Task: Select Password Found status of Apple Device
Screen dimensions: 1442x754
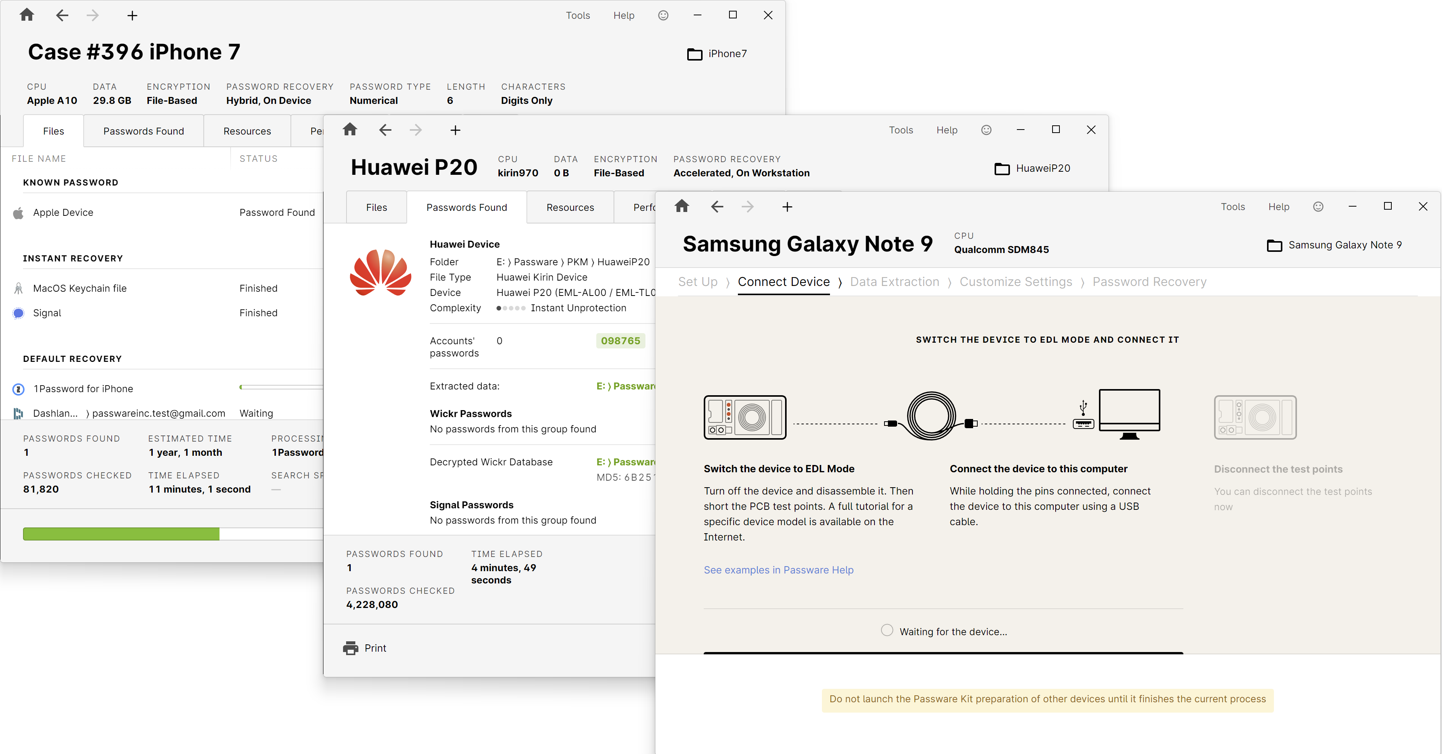Action: point(277,212)
